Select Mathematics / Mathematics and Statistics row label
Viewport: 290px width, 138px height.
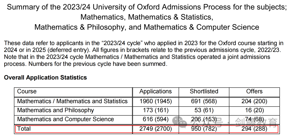[x=72, y=101]
